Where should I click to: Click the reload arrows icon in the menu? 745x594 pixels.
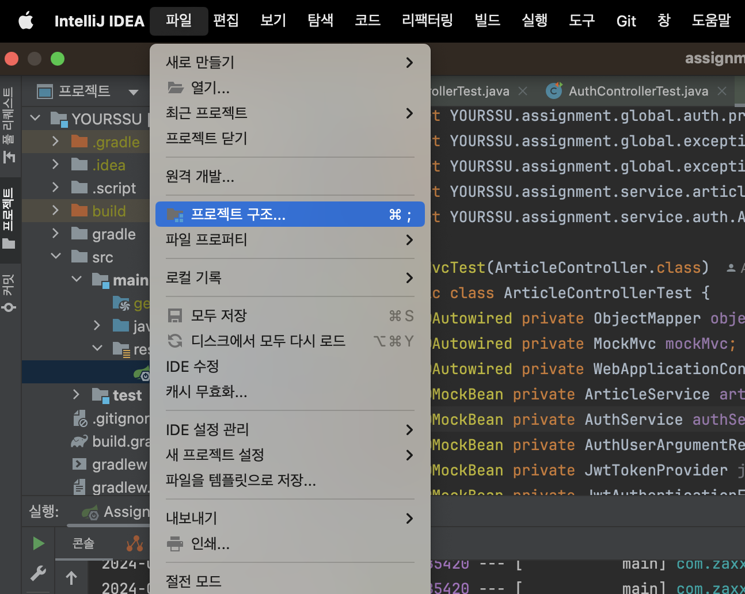click(175, 341)
